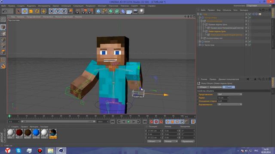Viewport: 275px width, 154px height.
Task: Open the Объекты menu in Object Manager
Action: (x=227, y=10)
